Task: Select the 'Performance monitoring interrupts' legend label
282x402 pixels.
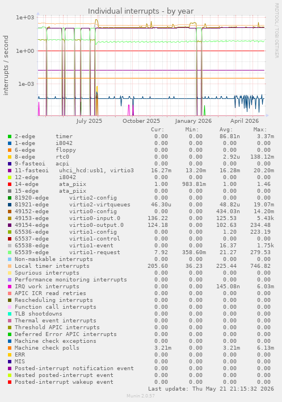Action: (x=70, y=279)
